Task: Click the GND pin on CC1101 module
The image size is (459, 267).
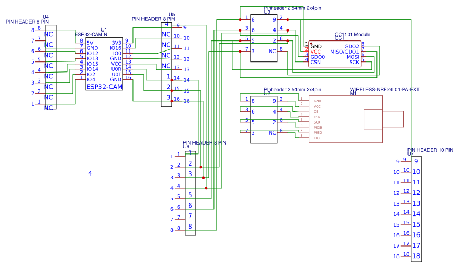Action: pos(316,47)
